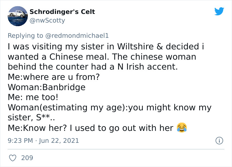The image size is (232, 167).
Task: Click the Twitter bird logo
Action: click(219, 12)
